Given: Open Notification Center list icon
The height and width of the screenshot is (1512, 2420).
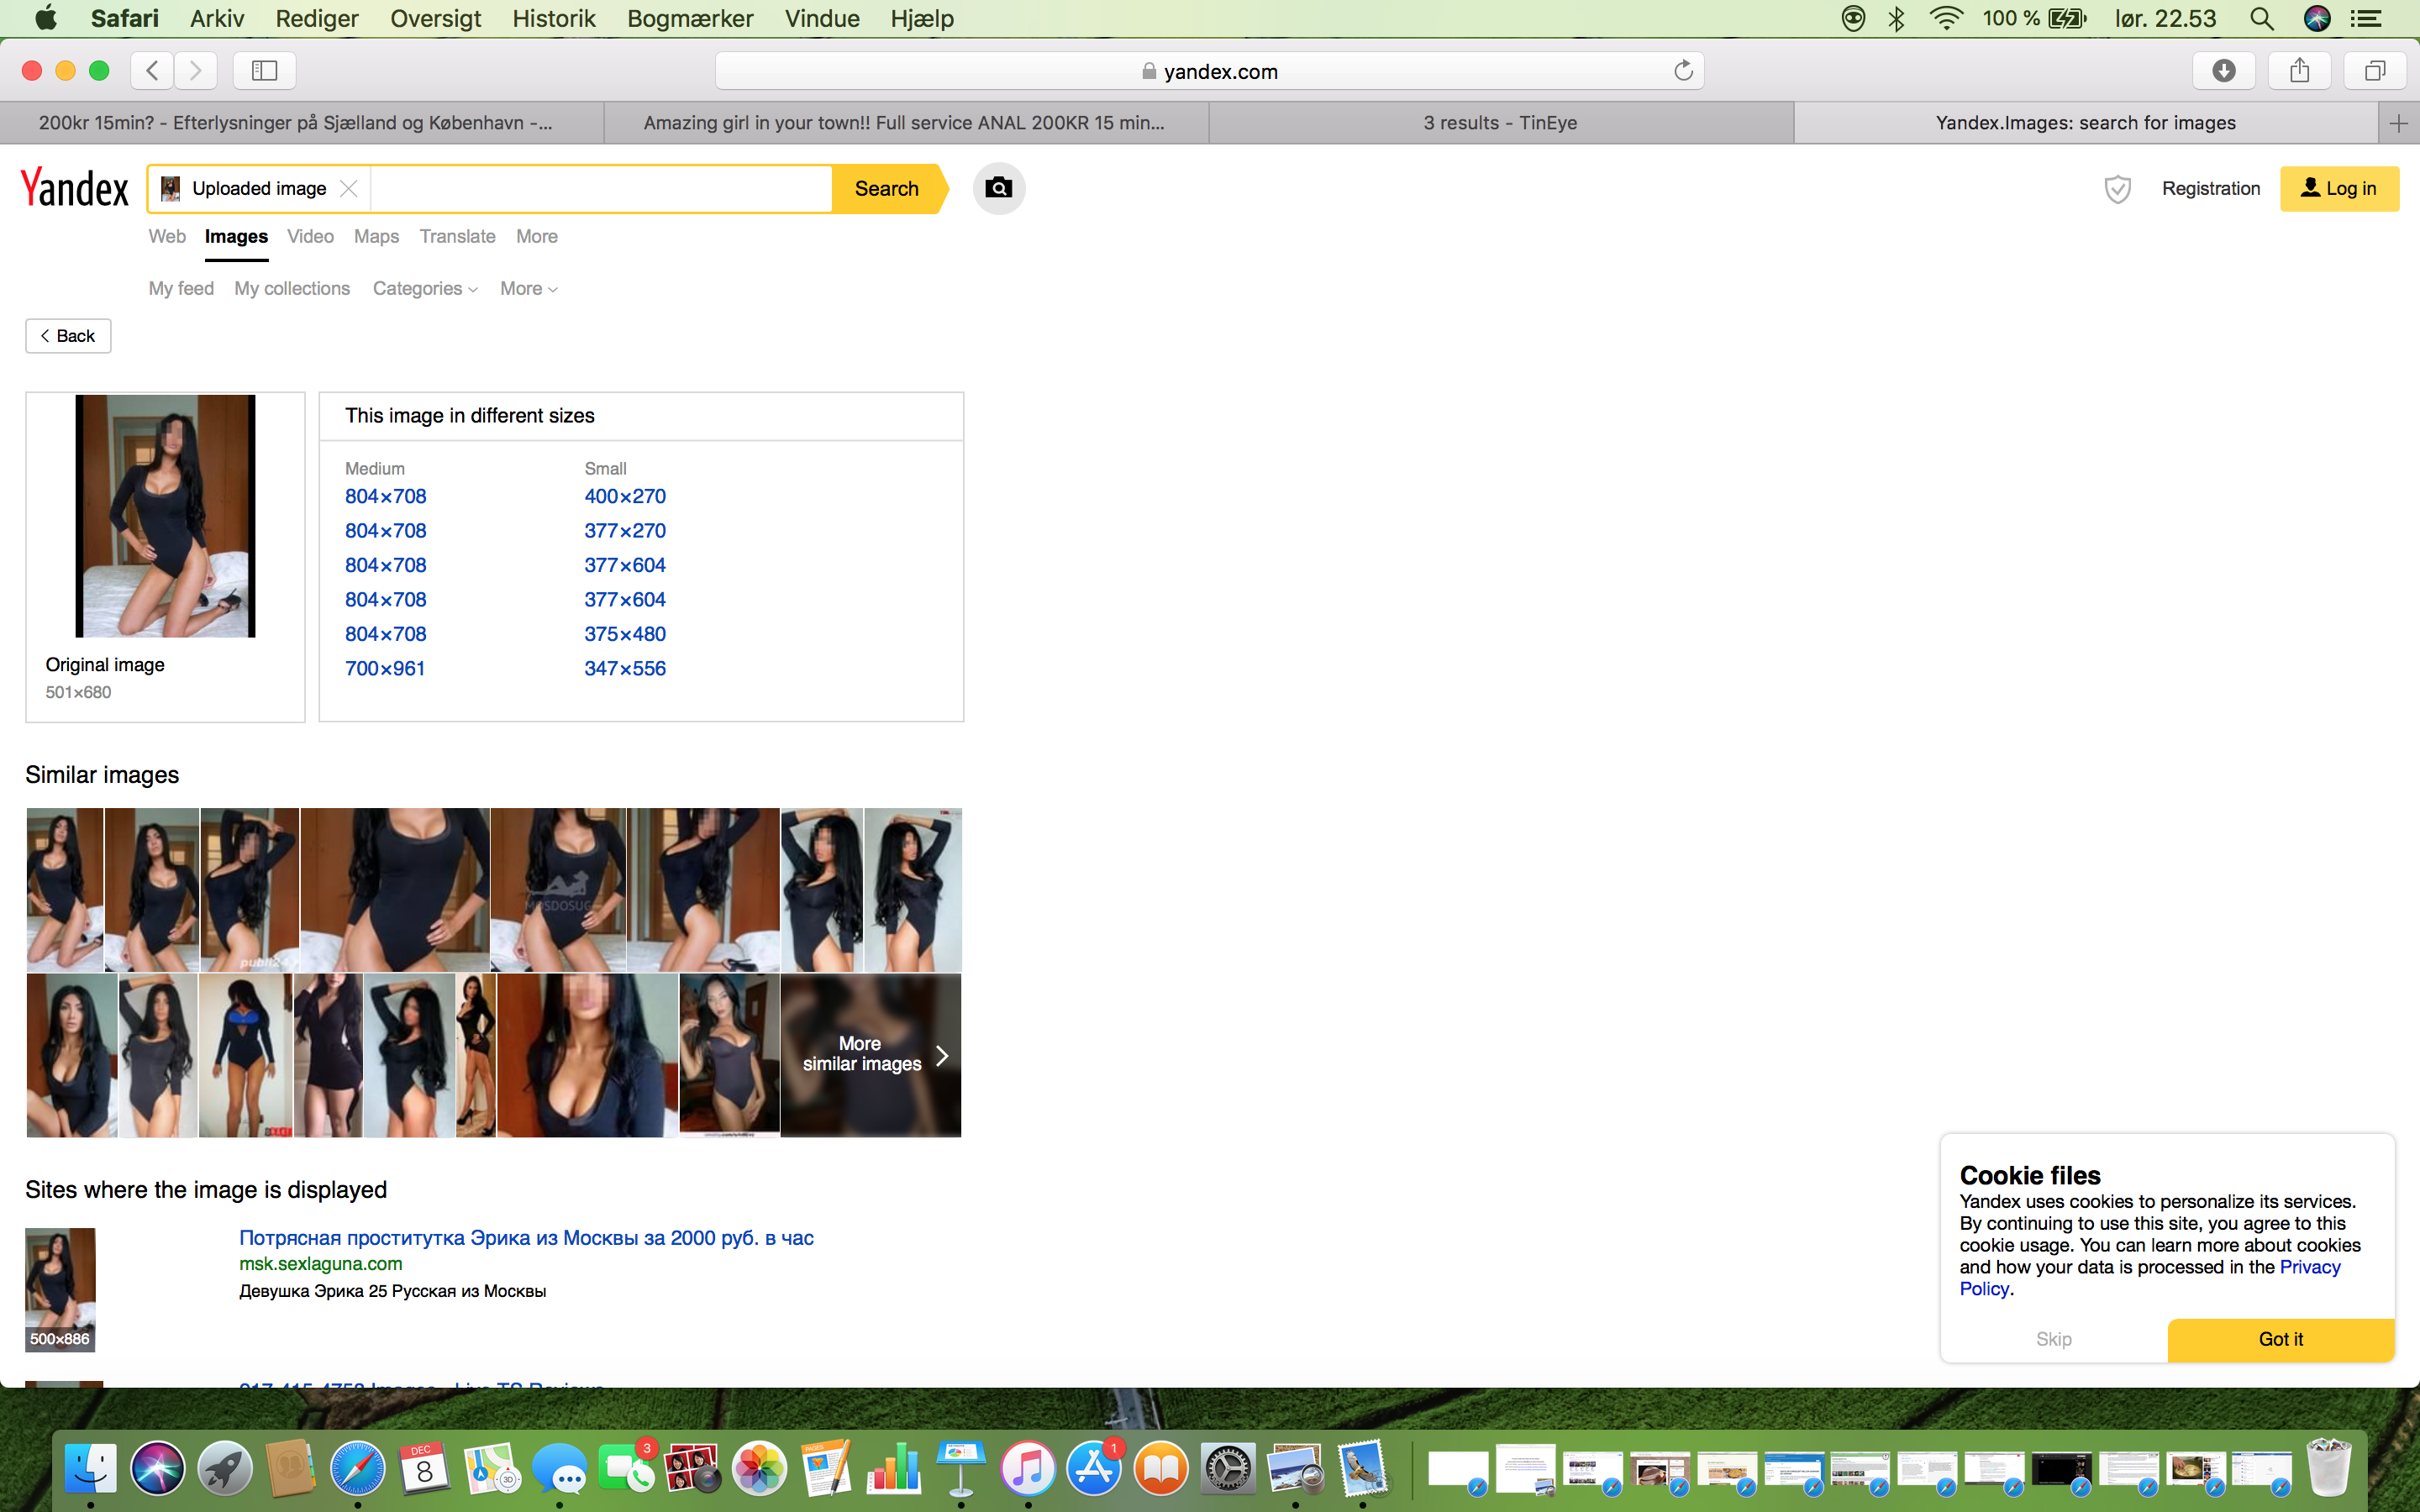Looking at the screenshot, I should (2365, 18).
